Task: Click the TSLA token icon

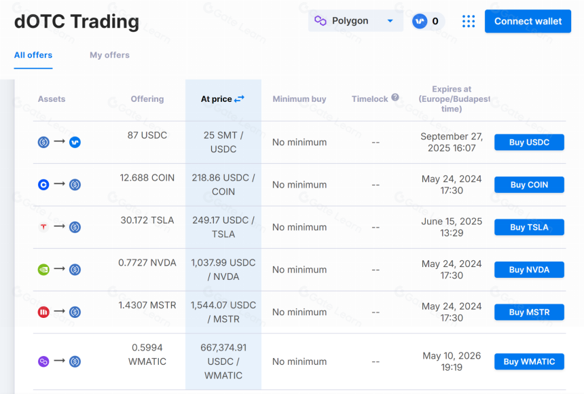Action: (43, 227)
